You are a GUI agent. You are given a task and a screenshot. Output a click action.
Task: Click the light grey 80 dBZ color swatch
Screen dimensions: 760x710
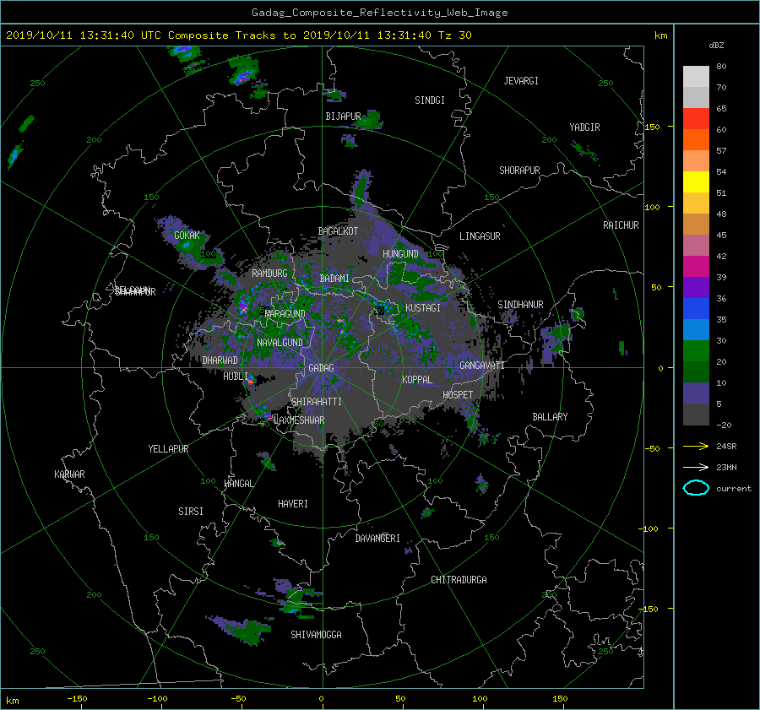coord(696,77)
